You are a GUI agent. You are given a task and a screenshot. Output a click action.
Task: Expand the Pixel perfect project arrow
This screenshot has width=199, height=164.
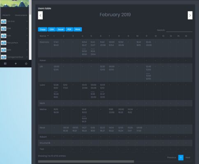point(27,43)
